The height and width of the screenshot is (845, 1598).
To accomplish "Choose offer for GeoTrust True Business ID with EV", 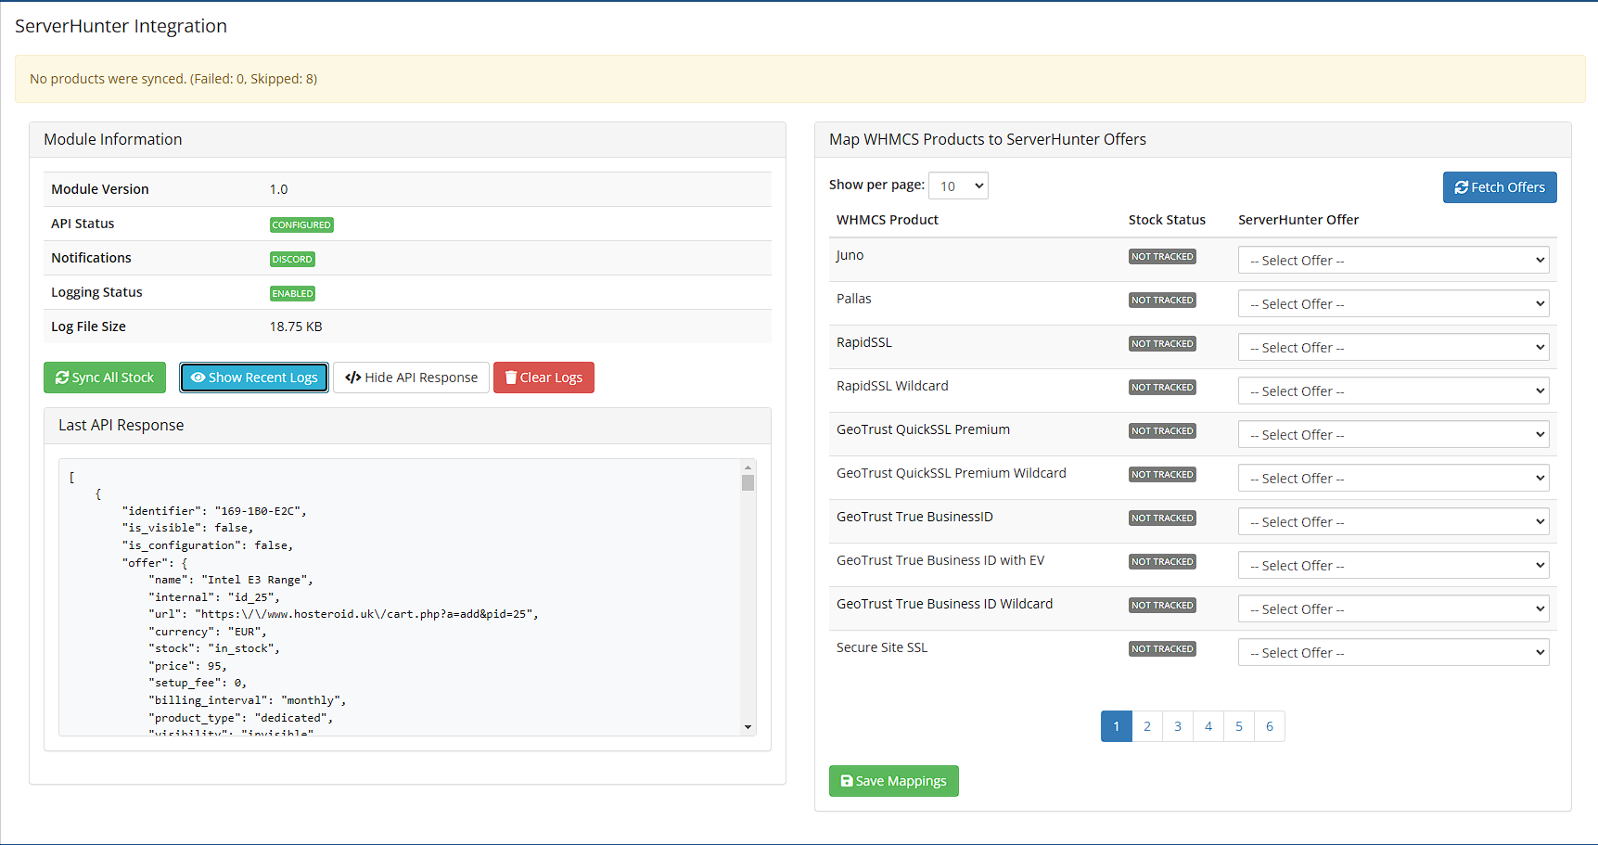I will coord(1393,565).
